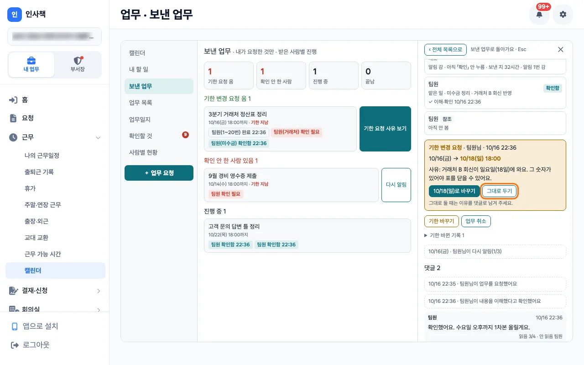Viewport: 584px width, 365px height.
Task: Click the + 업무 요청 button
Action: (159, 173)
